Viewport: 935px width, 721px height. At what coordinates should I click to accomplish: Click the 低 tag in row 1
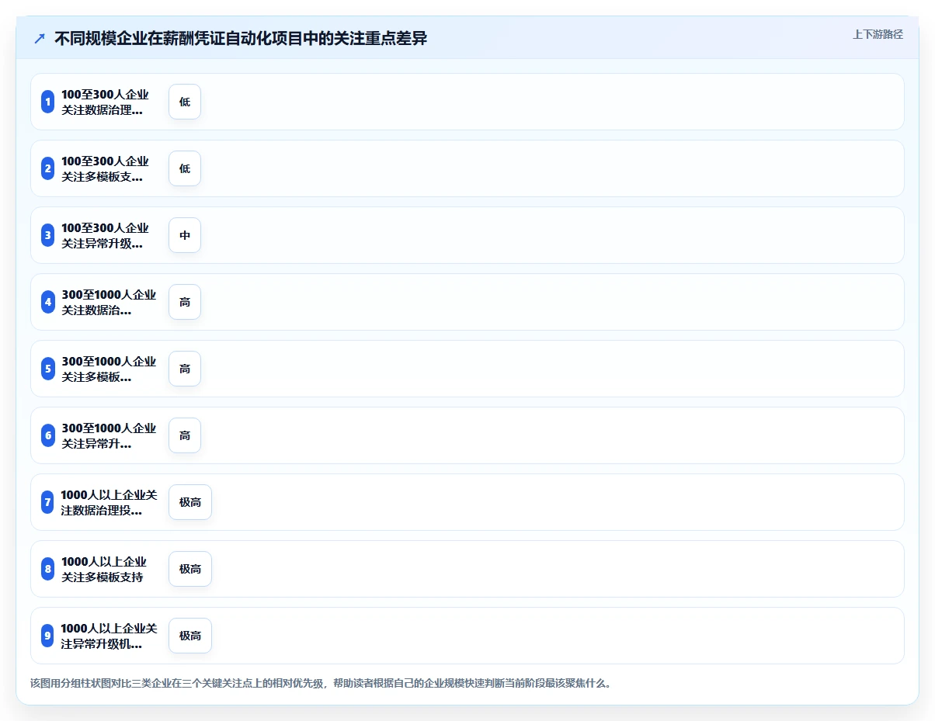(x=185, y=102)
